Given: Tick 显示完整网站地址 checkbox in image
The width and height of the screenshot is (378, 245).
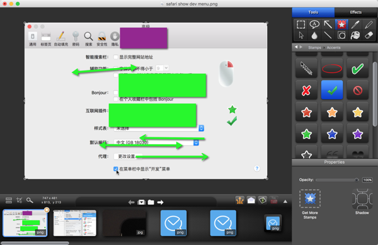Looking at the screenshot, I should [x=116, y=57].
